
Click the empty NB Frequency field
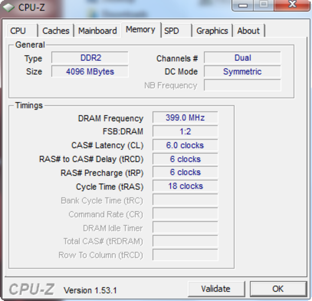[242, 85]
